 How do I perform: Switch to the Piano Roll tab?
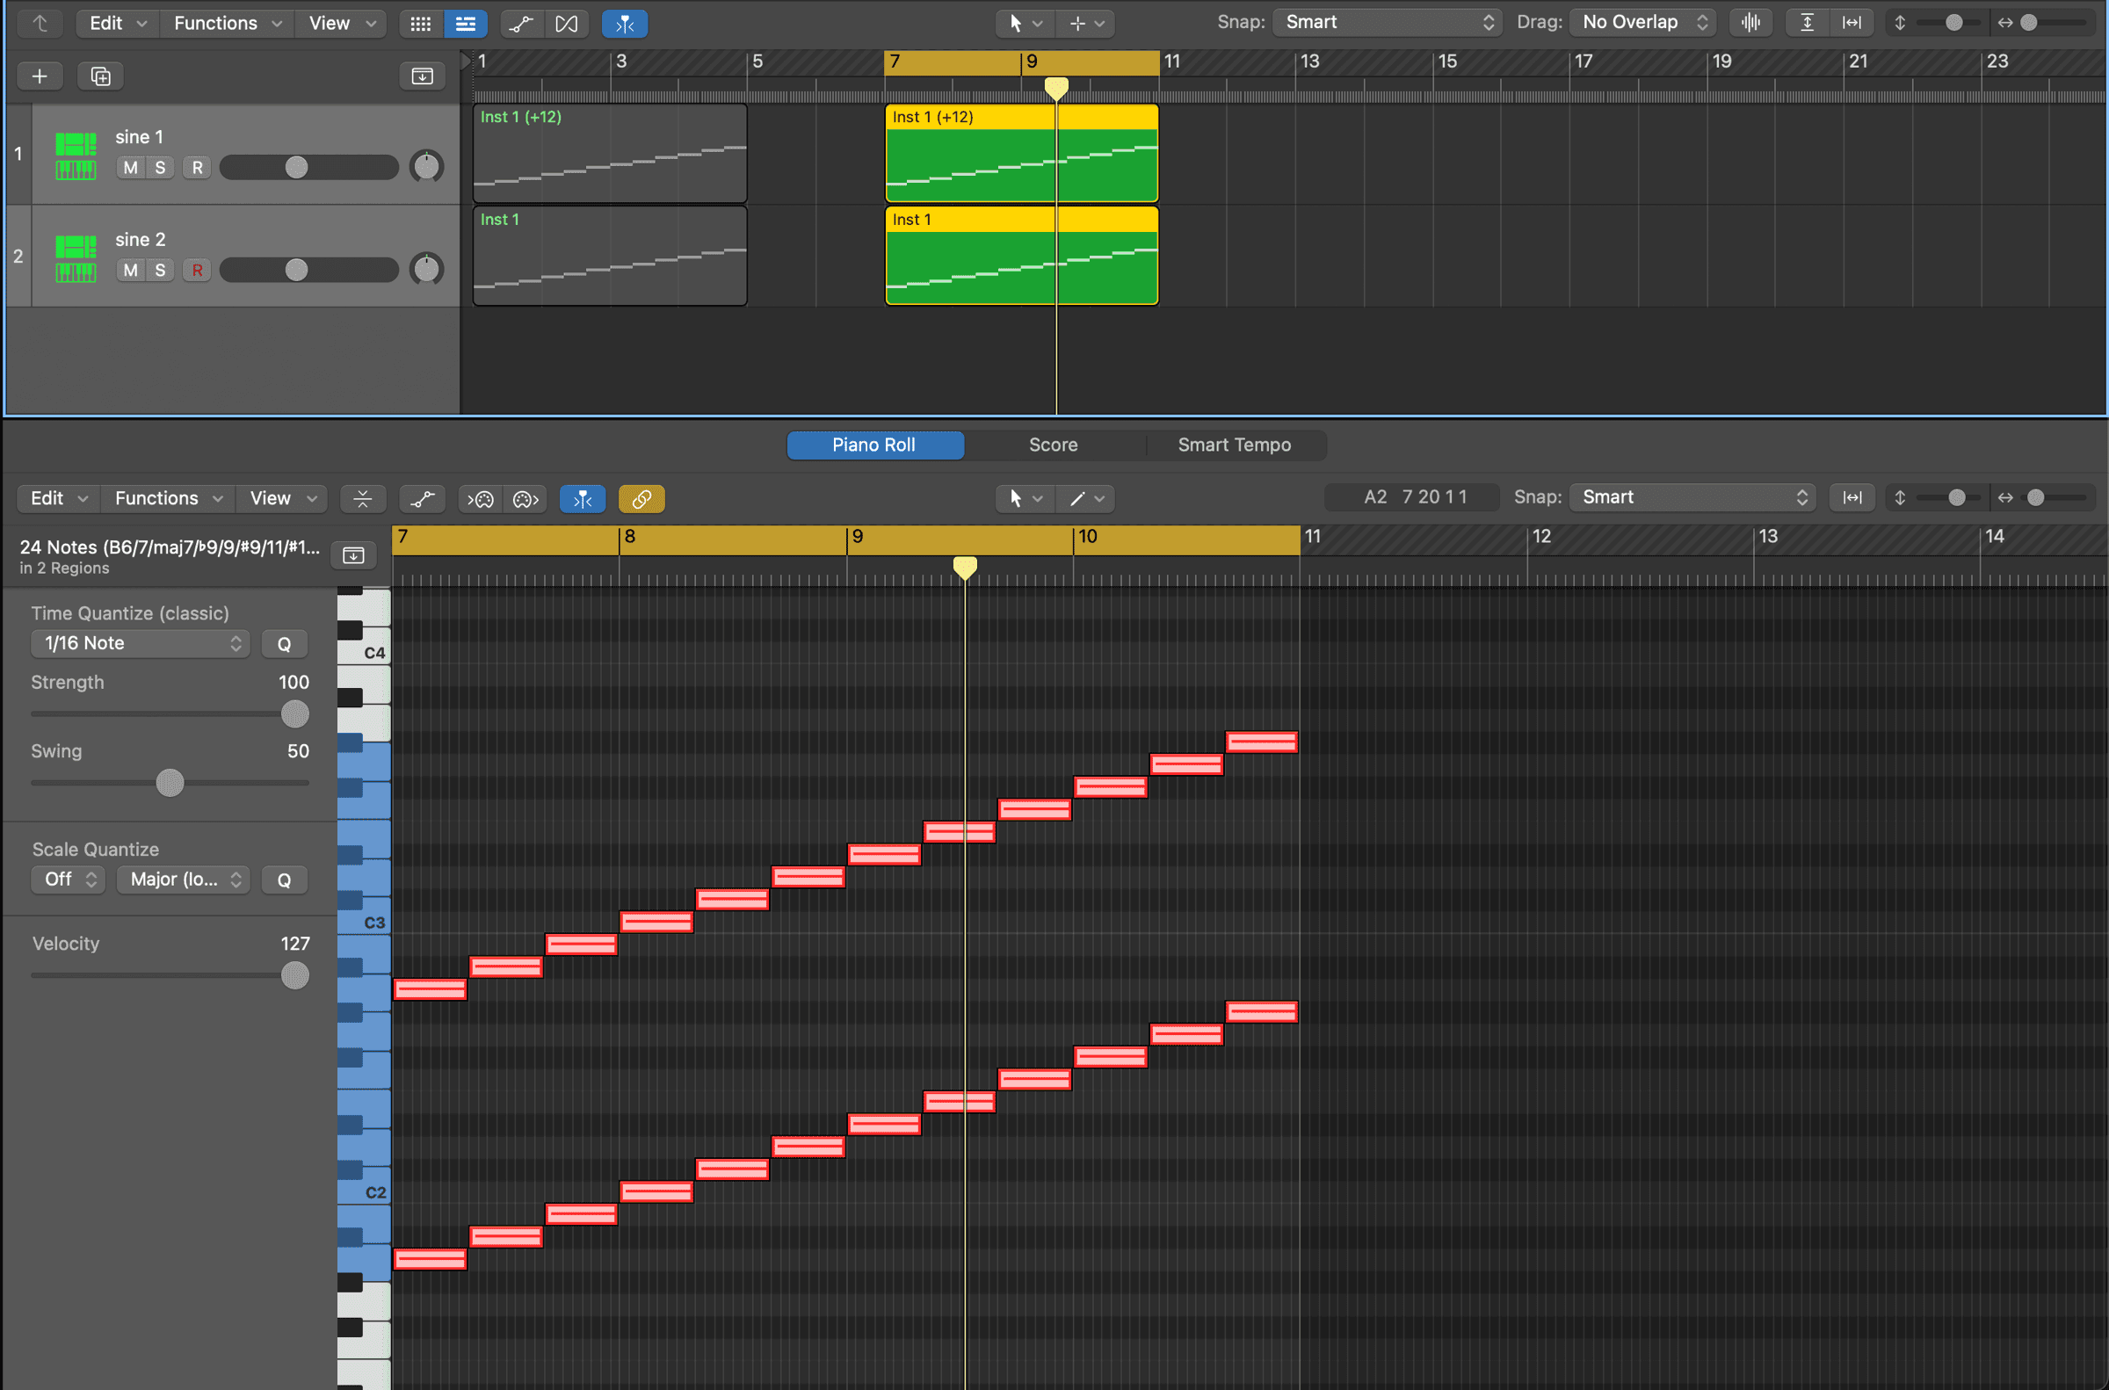click(874, 445)
